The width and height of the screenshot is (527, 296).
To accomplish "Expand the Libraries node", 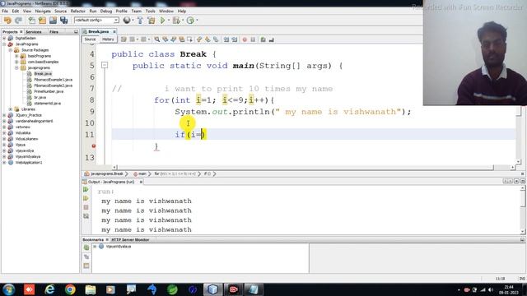I will (11, 109).
